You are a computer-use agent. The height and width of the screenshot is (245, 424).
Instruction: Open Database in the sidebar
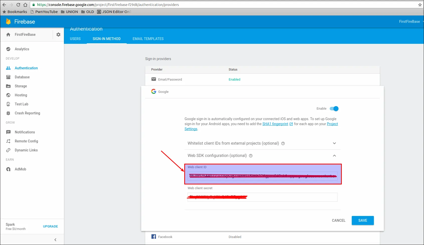pyautogui.click(x=22, y=77)
